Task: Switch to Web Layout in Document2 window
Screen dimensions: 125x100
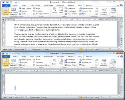Action: coord(25,60)
